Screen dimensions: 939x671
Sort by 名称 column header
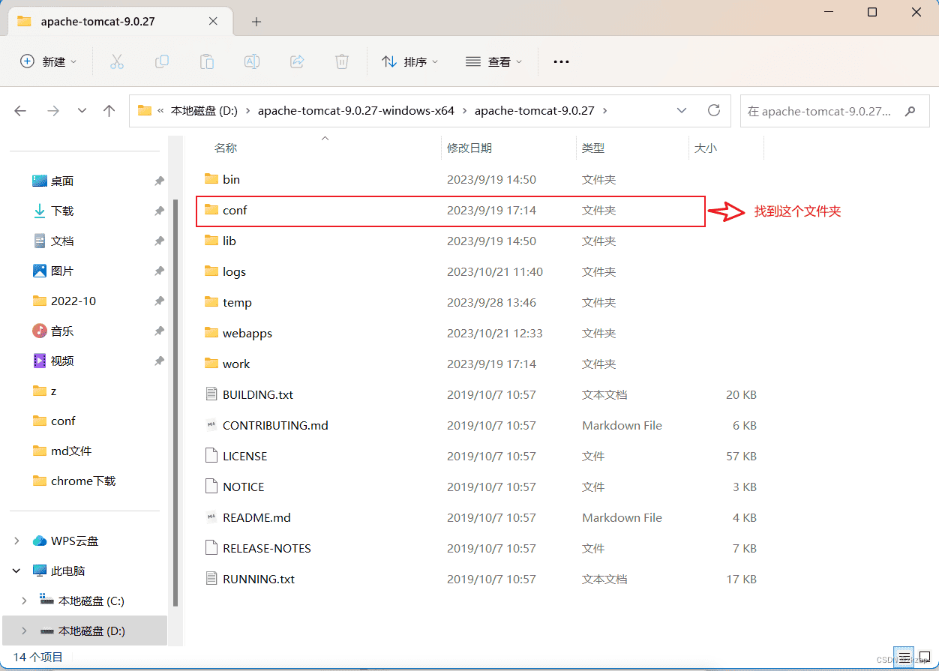coord(226,148)
